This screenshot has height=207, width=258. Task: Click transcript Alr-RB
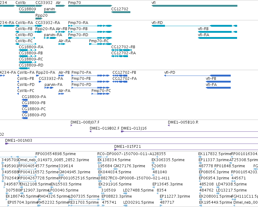(61, 32)
